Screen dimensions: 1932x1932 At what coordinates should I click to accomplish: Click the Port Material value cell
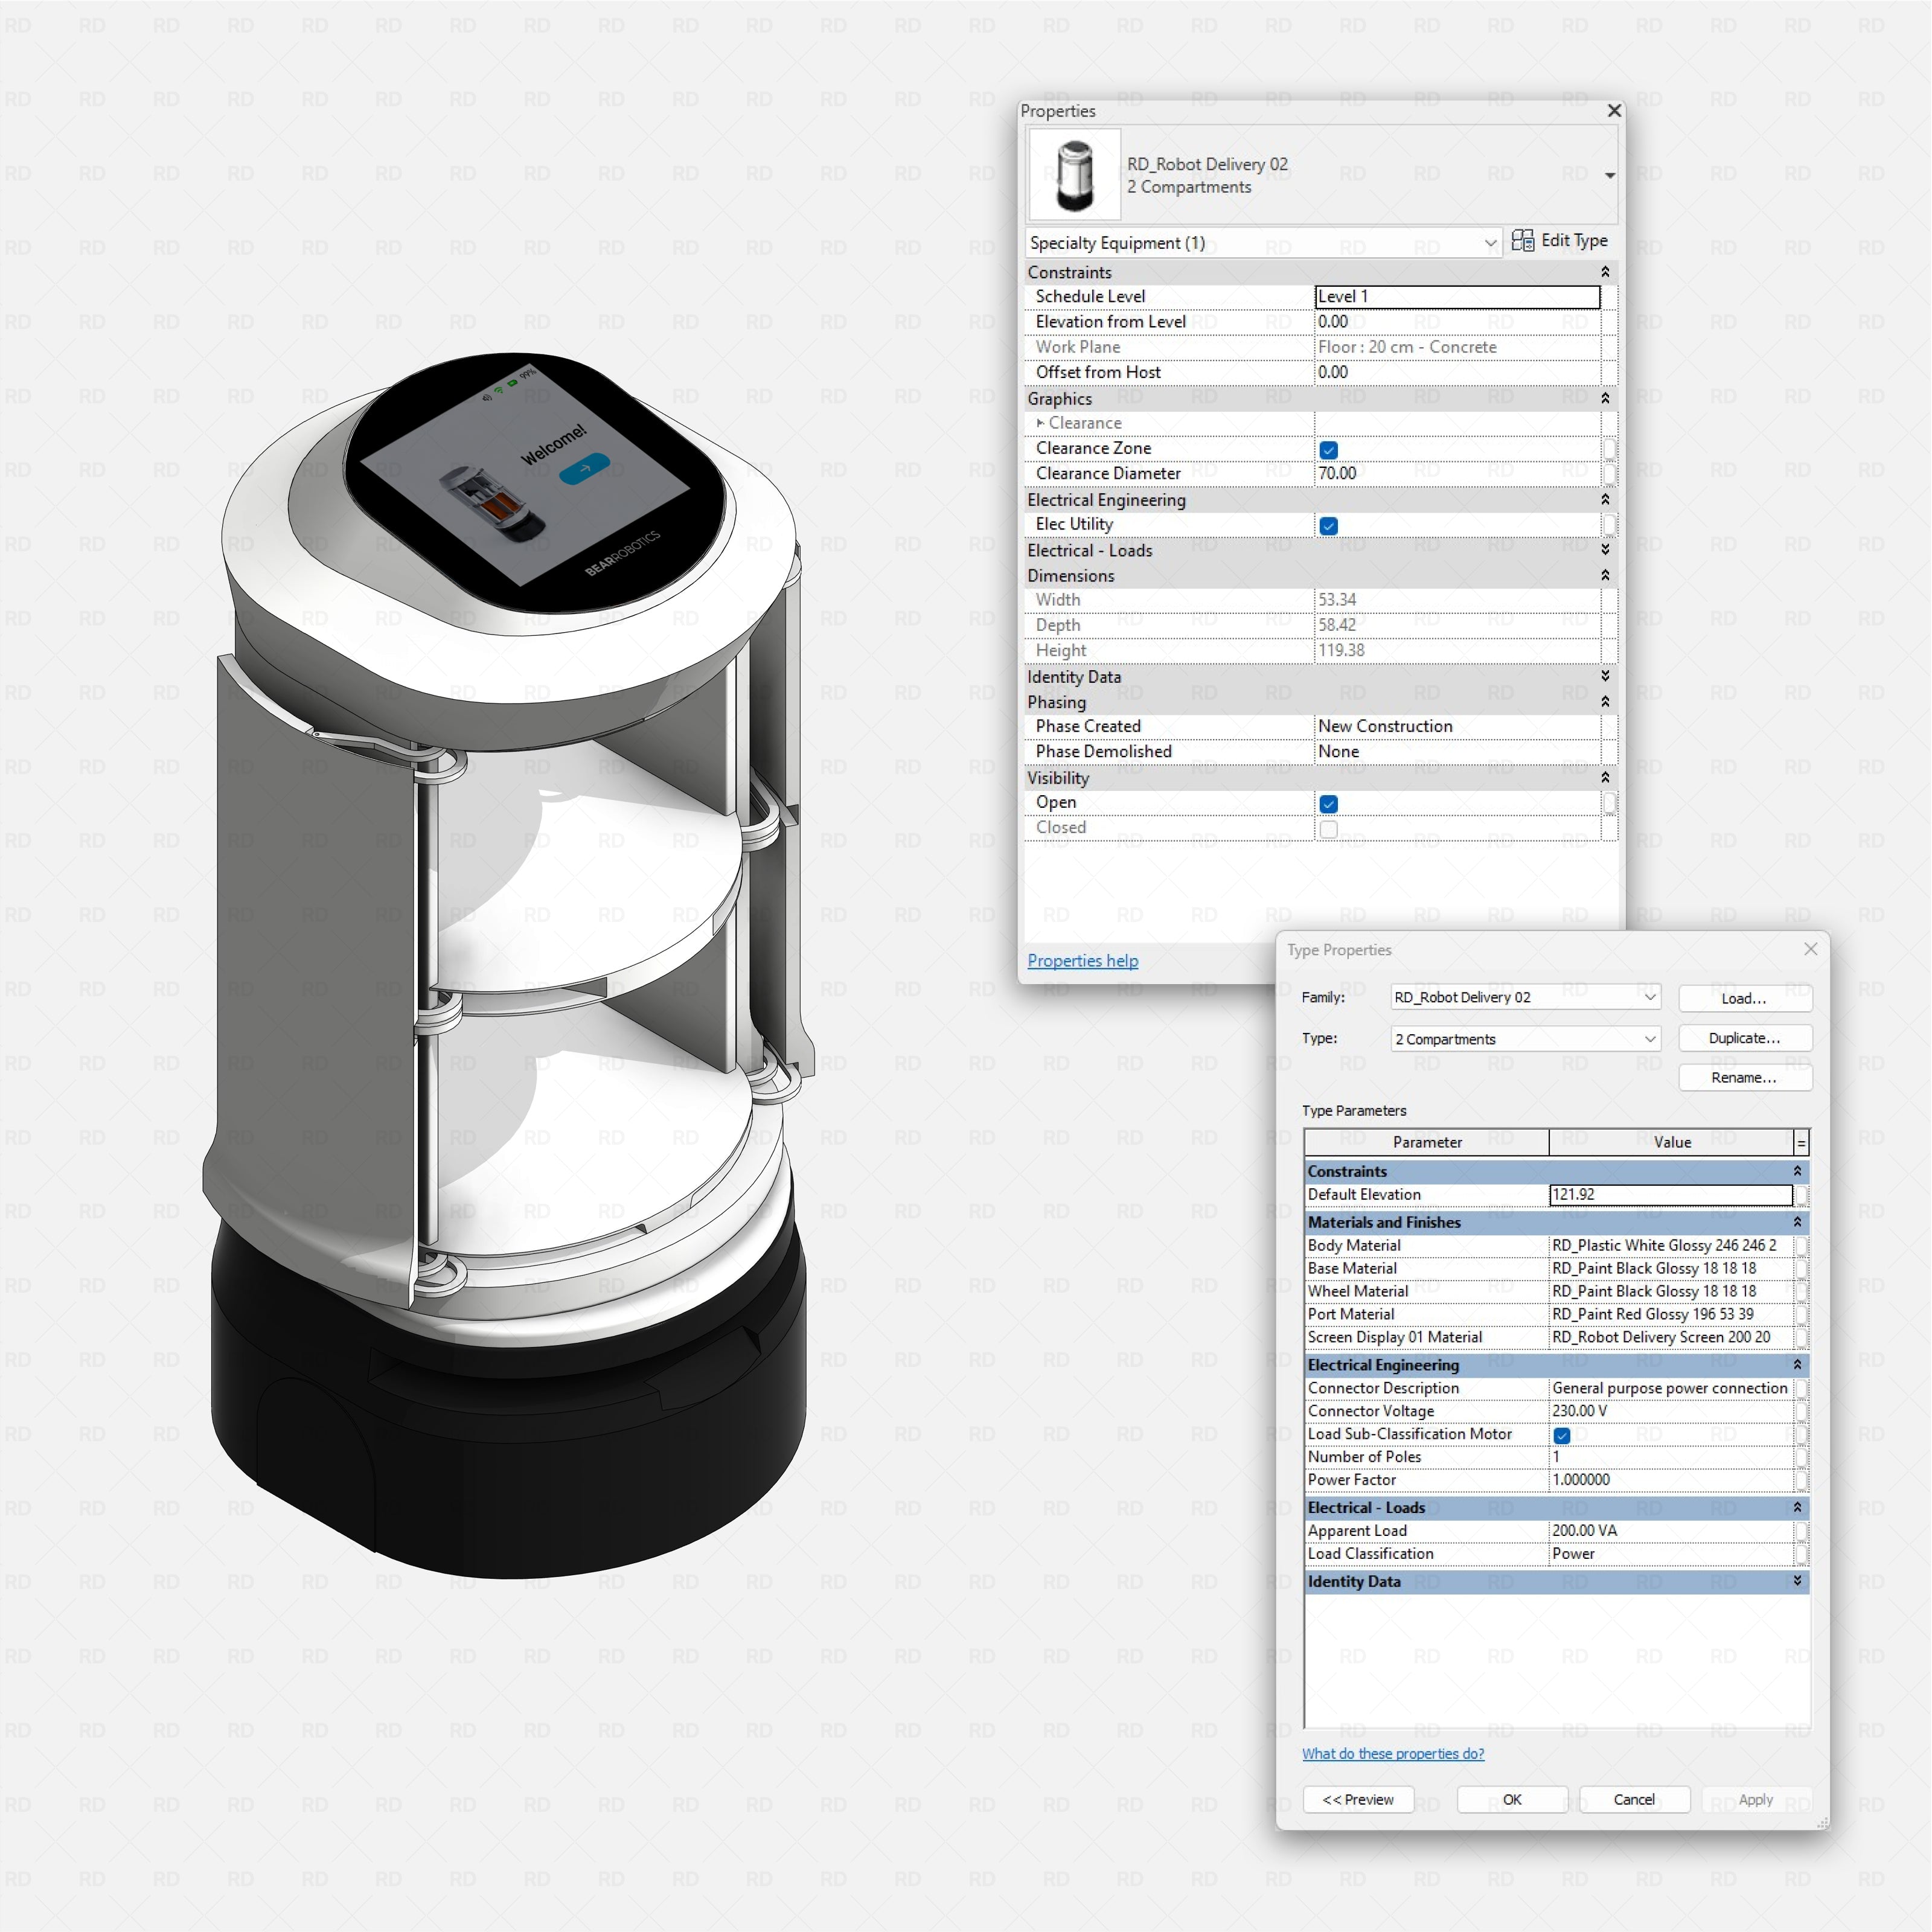1671,1315
